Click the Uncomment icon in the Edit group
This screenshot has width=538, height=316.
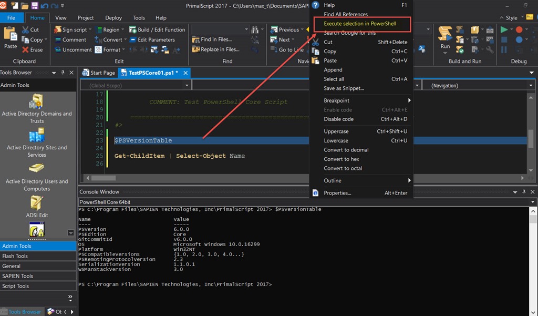(58, 50)
